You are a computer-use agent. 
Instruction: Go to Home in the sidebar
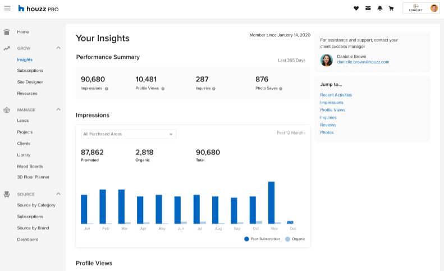pos(22,32)
